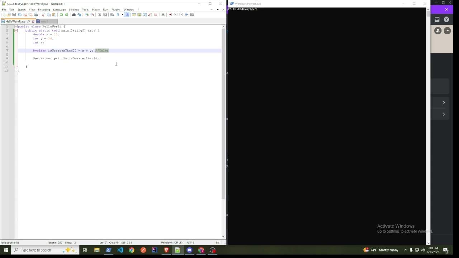This screenshot has width=459, height=258.
Task: Click the Notepad++ editor scroll down arrow
Action: pyautogui.click(x=223, y=236)
